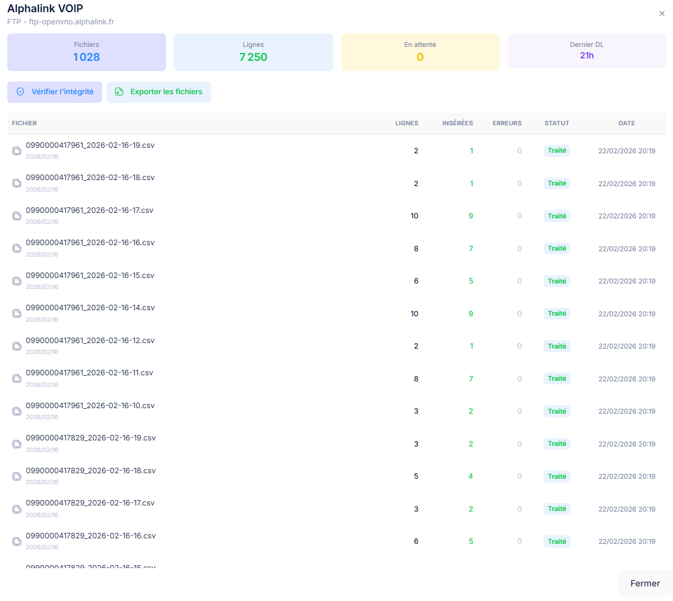Toggle the Traité badge on the first row
Image resolution: width=673 pixels, height=601 pixels.
556,150
